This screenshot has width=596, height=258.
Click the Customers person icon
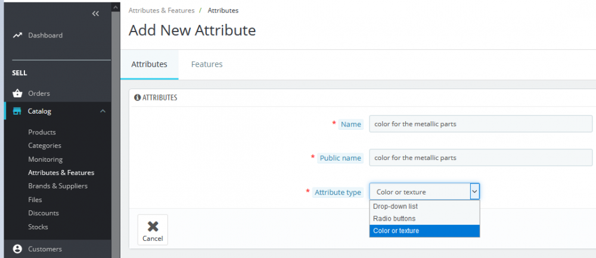(x=17, y=249)
